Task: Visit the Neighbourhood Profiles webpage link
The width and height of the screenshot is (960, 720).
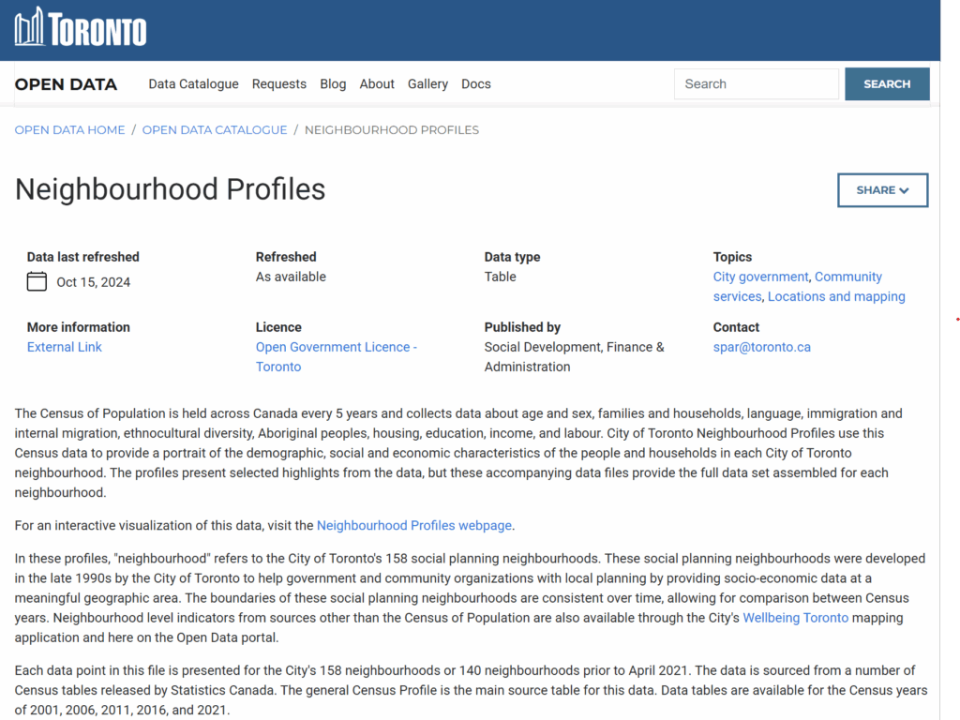Action: (414, 525)
